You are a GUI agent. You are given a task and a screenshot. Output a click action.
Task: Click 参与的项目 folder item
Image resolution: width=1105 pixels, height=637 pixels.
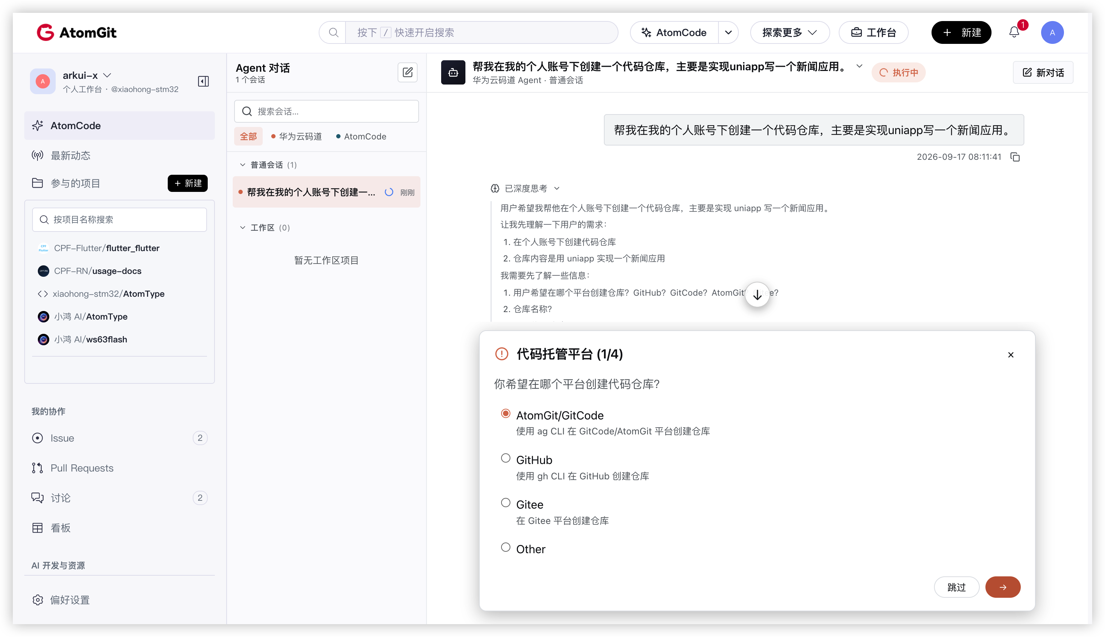[66, 183]
